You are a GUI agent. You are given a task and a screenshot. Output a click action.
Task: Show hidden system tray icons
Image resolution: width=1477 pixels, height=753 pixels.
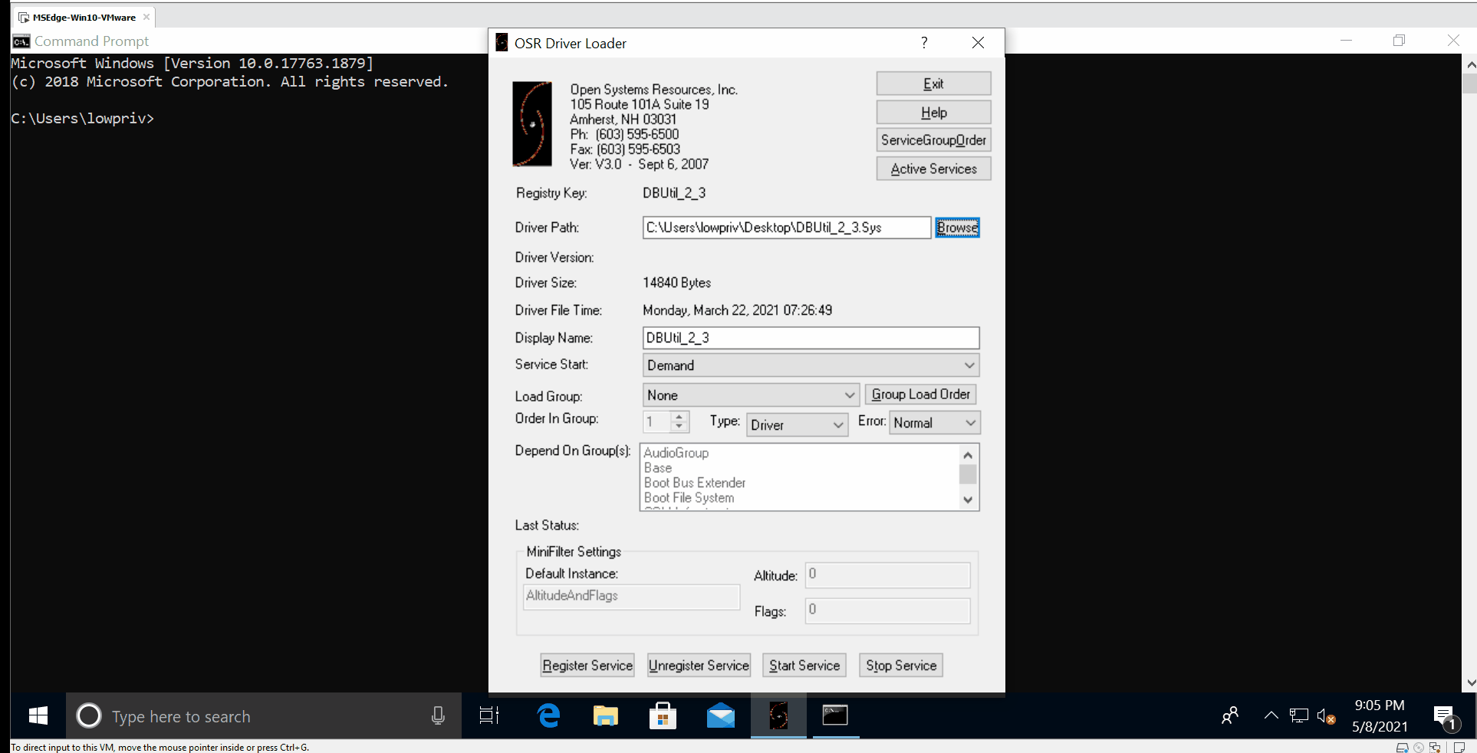point(1271,716)
